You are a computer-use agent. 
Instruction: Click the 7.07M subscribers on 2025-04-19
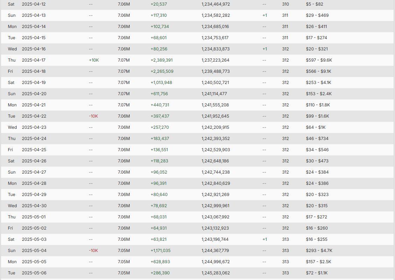(124, 83)
